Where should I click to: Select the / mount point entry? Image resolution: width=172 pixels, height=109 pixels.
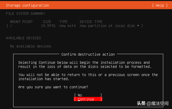(x=11, y=26)
